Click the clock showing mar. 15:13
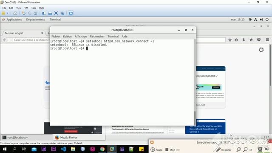 [x=238, y=20]
